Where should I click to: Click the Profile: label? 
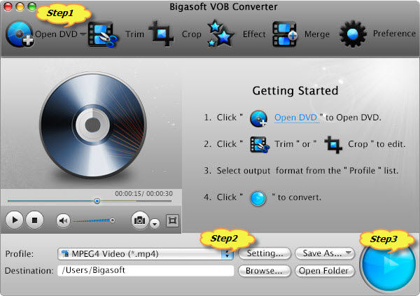(20, 254)
